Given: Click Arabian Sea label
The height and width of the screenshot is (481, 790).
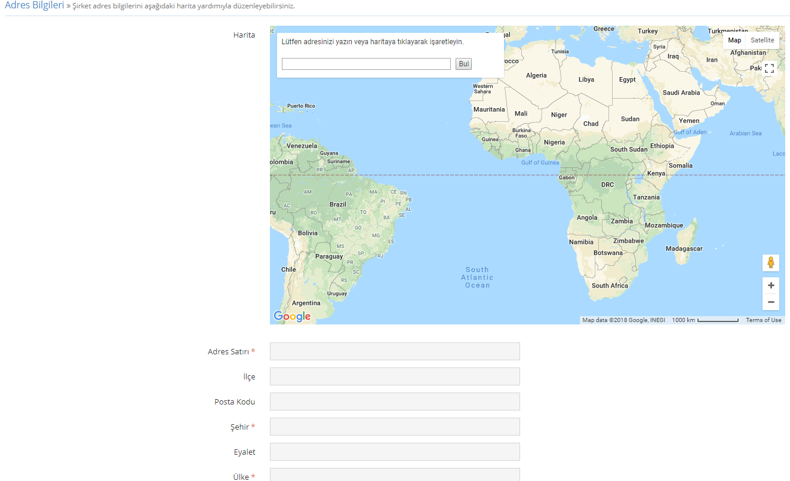Looking at the screenshot, I should tap(746, 133).
